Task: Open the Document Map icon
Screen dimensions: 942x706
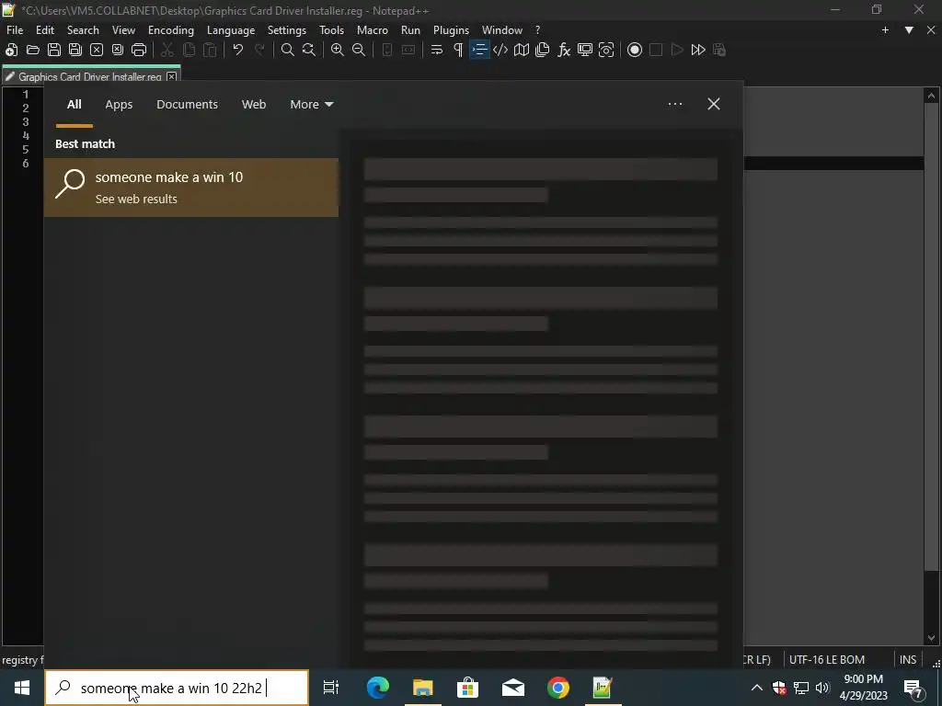Action: 522,50
